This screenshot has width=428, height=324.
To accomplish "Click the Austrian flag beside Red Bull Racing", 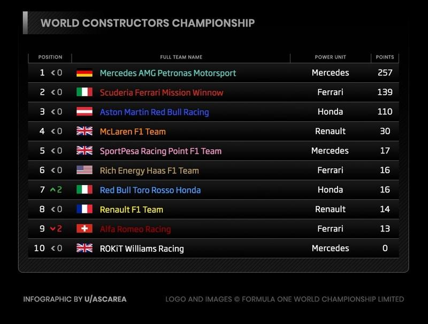I will click(84, 112).
